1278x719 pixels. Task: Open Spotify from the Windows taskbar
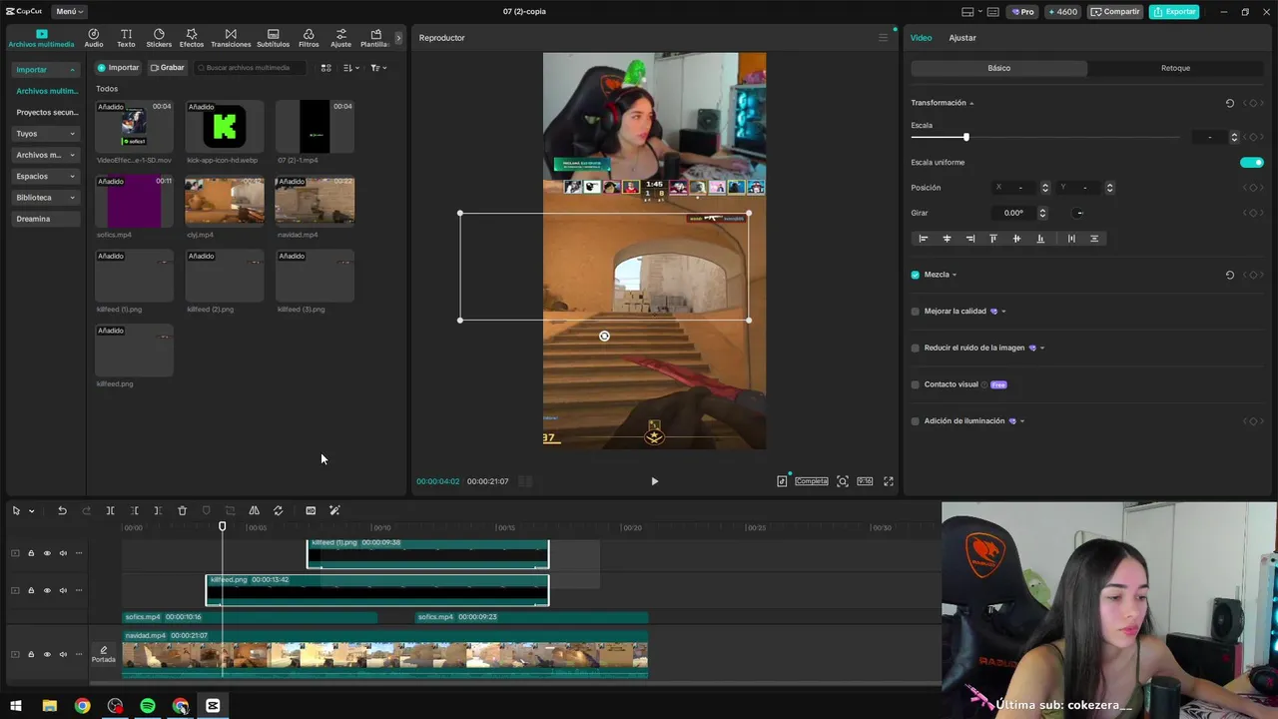coord(148,706)
